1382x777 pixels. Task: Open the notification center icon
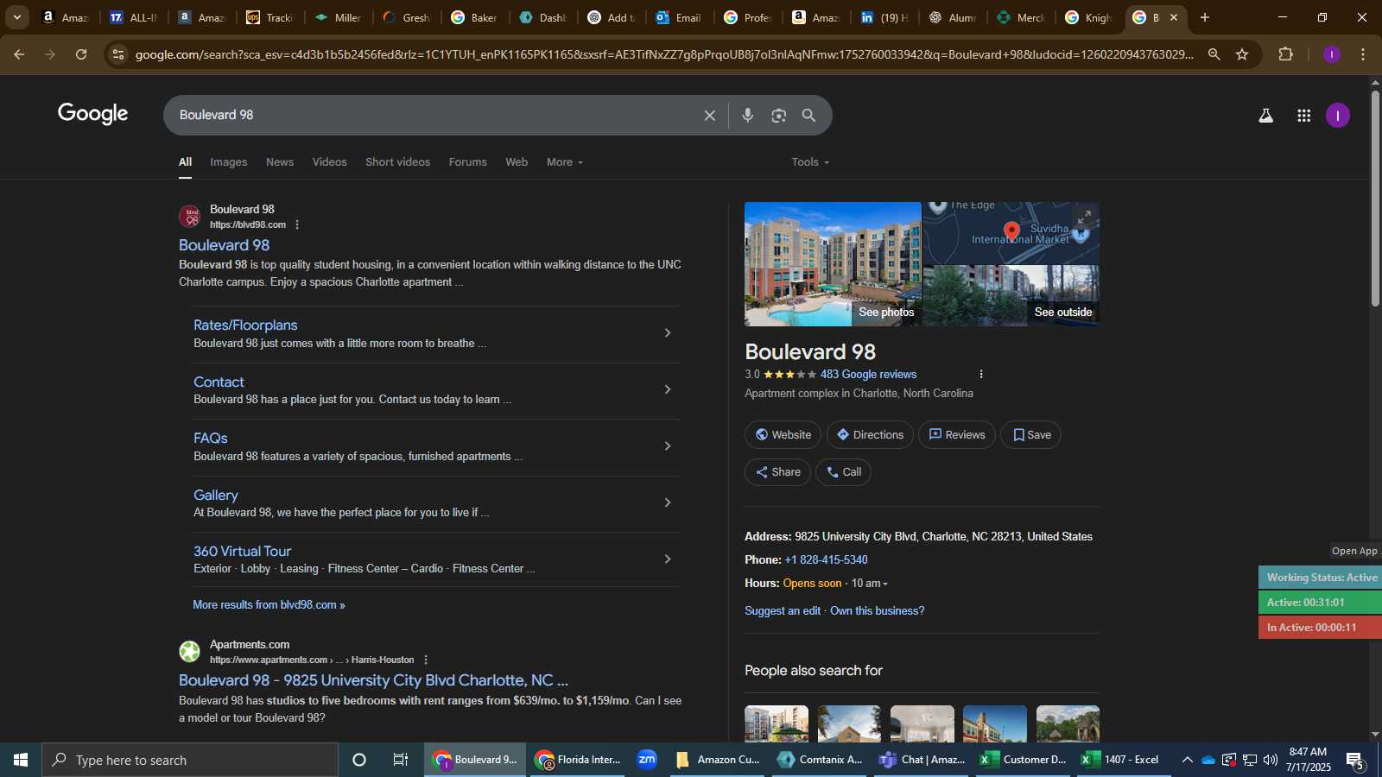1355,761
